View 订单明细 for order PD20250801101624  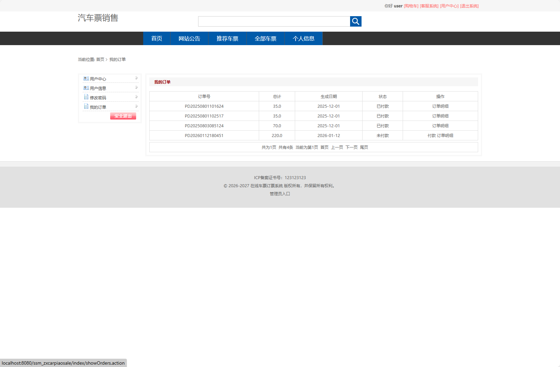tap(440, 106)
